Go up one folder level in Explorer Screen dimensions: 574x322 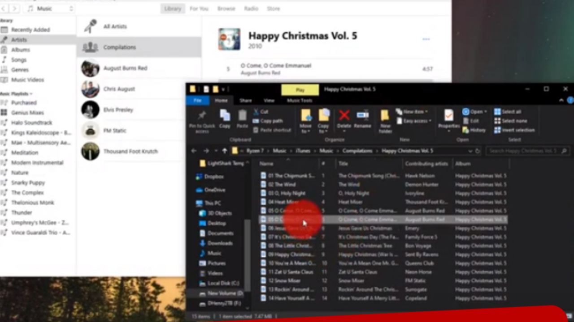(224, 151)
